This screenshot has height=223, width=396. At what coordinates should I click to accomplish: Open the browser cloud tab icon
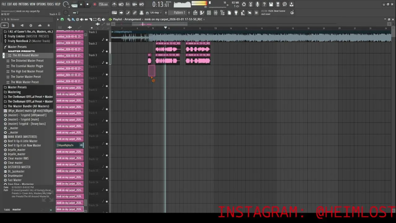point(40,25)
